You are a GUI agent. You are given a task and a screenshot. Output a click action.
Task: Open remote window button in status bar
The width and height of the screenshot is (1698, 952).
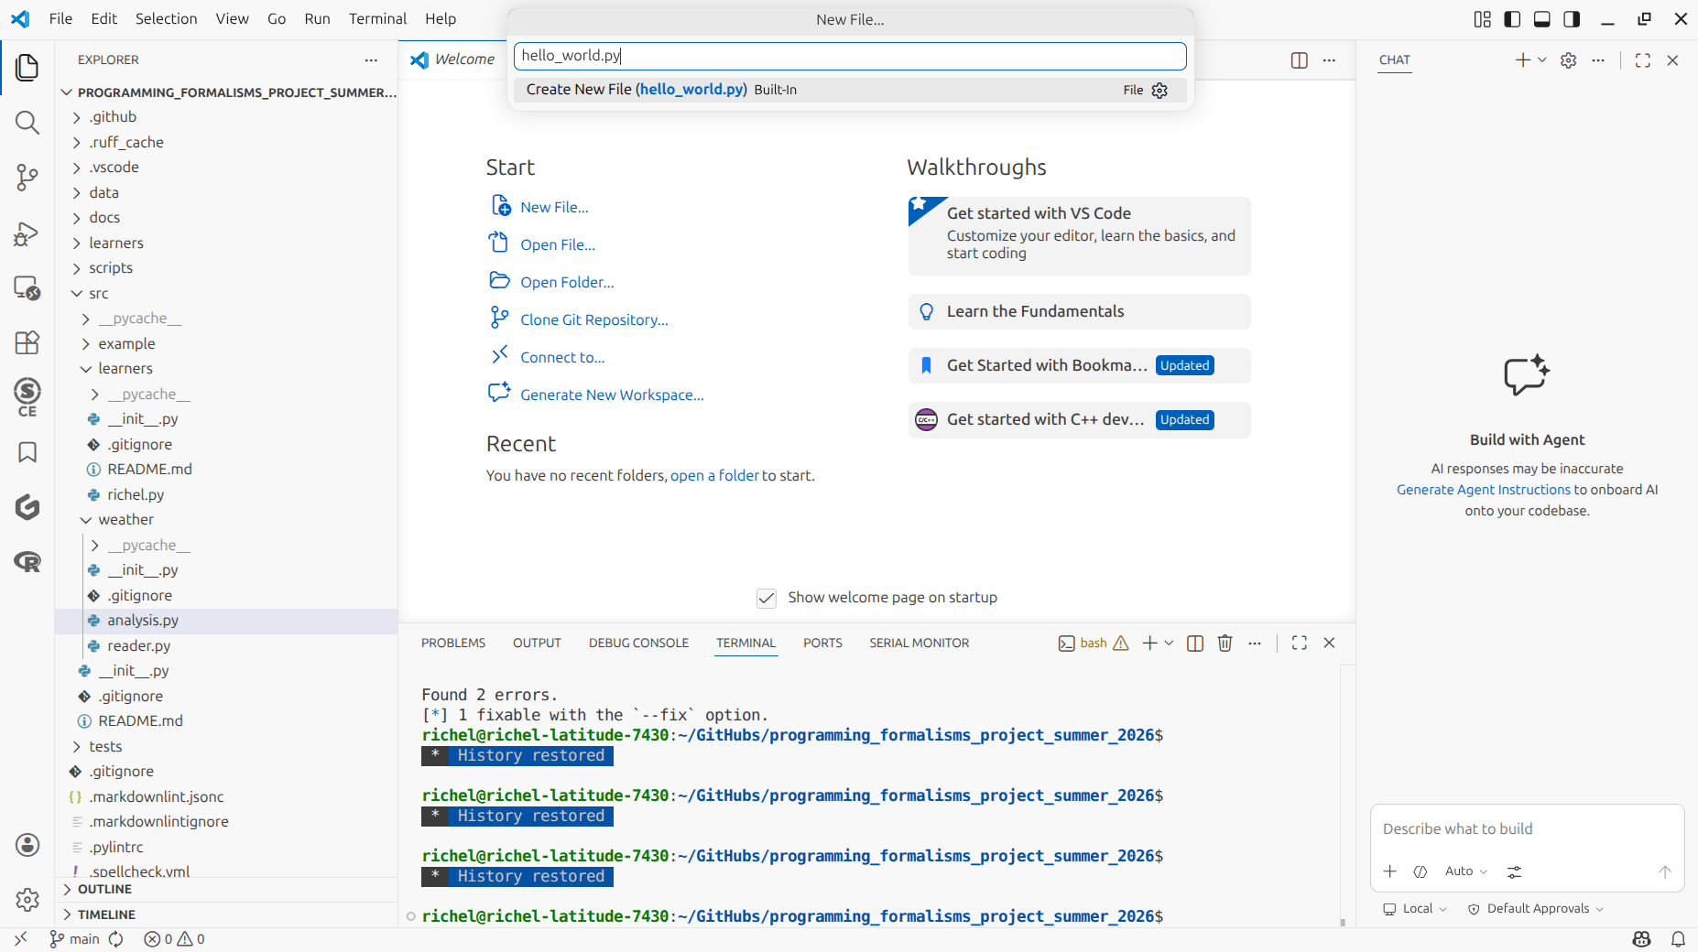[20, 939]
